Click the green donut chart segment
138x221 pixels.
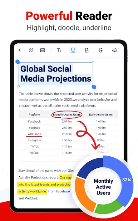tap(109, 207)
